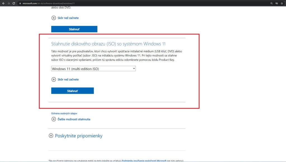This screenshot has height=162, width=286.
Task: Click the browser forward arrow
Action: pyautogui.click(x=9, y=3)
